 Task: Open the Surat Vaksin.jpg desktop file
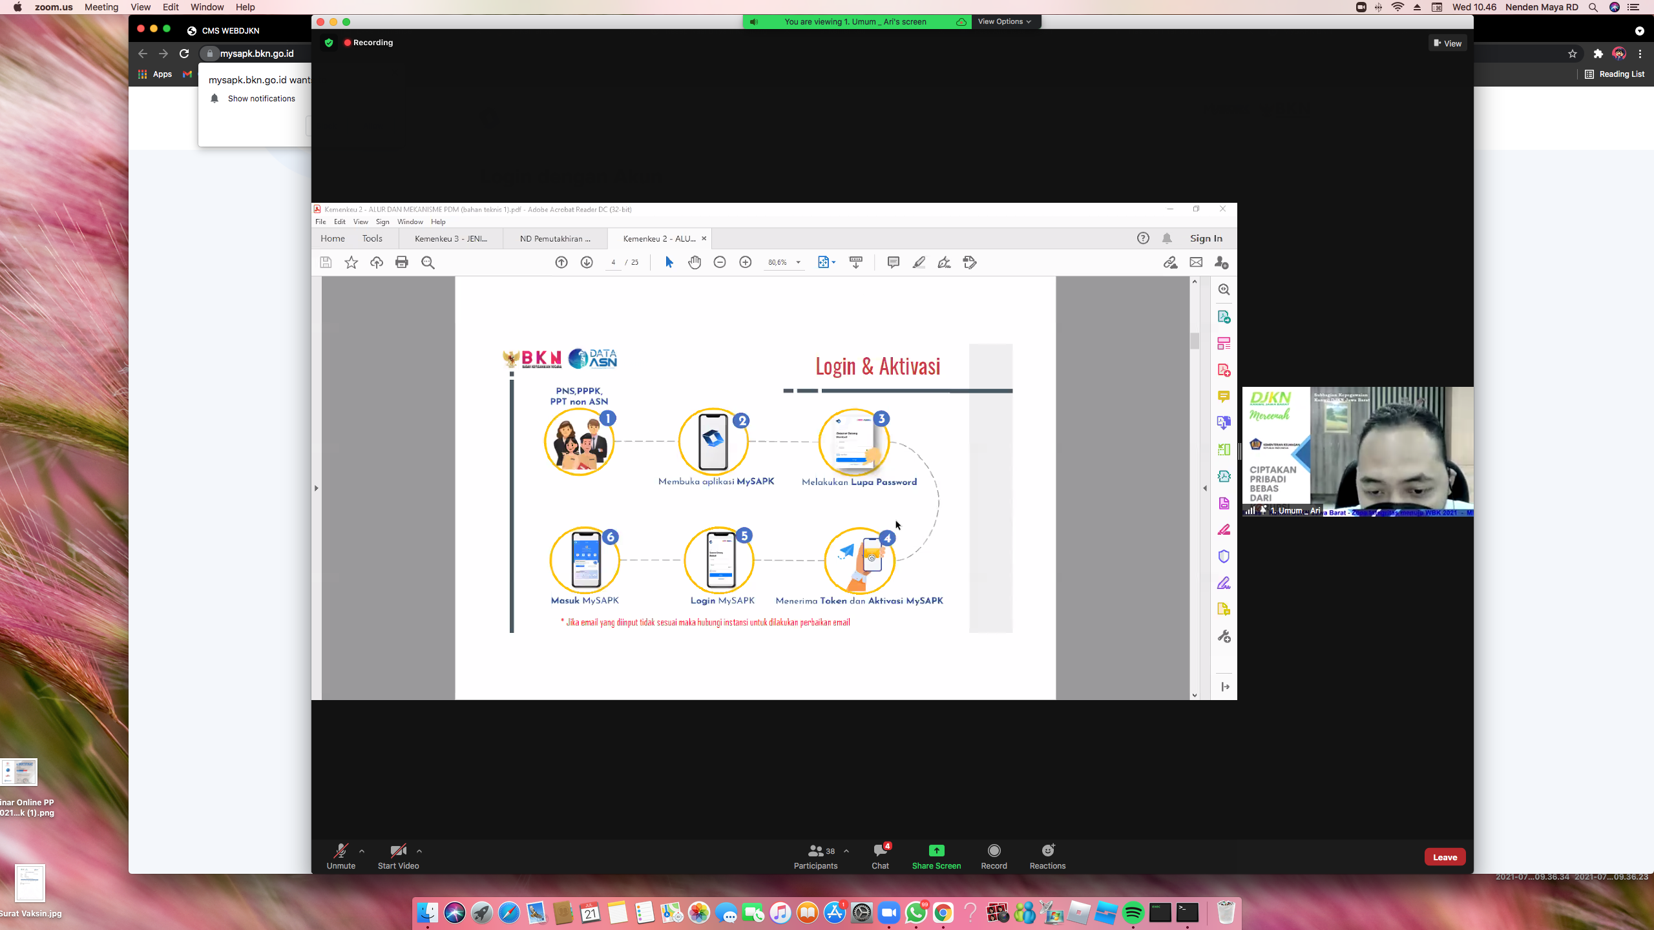[x=30, y=883]
